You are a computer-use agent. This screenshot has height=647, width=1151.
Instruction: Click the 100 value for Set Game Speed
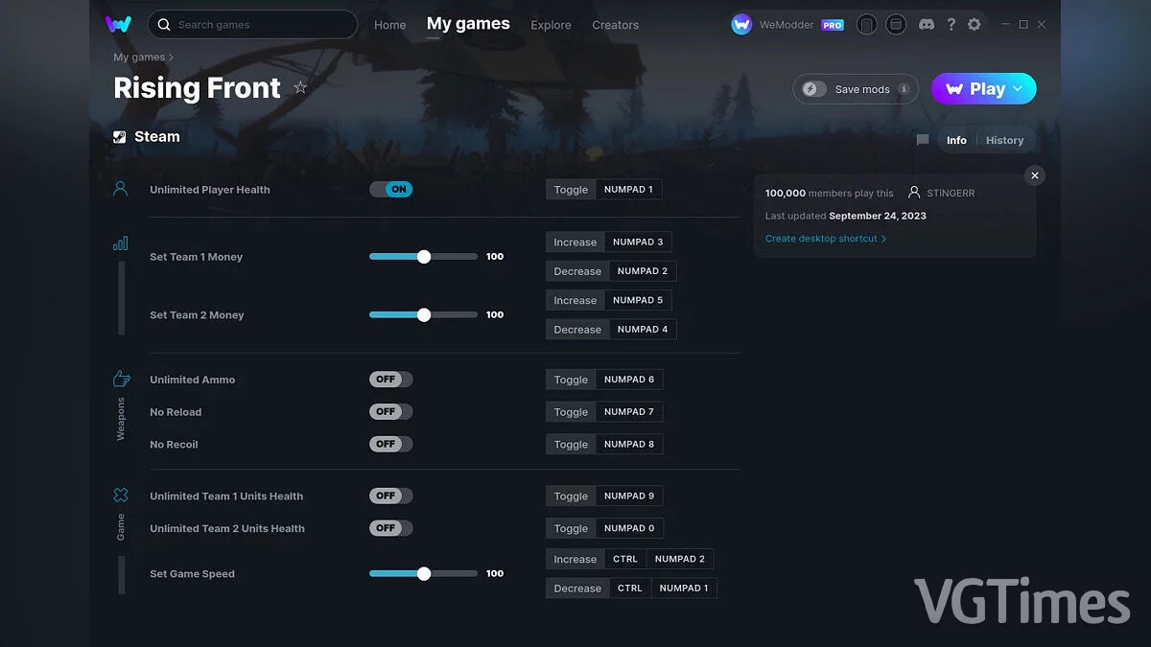click(495, 574)
